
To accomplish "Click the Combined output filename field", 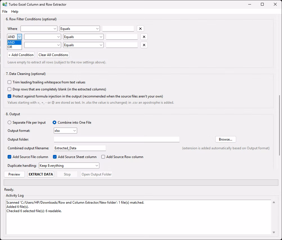I will coord(80,148).
